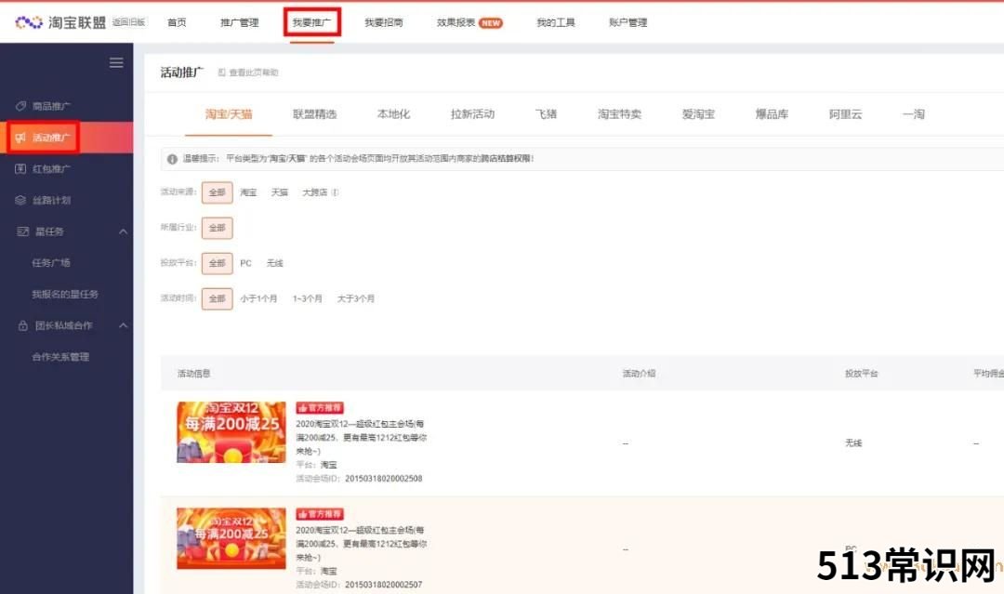This screenshot has height=594, width=1004.
Task: Switch to the 爆品库 tab
Action: click(772, 114)
